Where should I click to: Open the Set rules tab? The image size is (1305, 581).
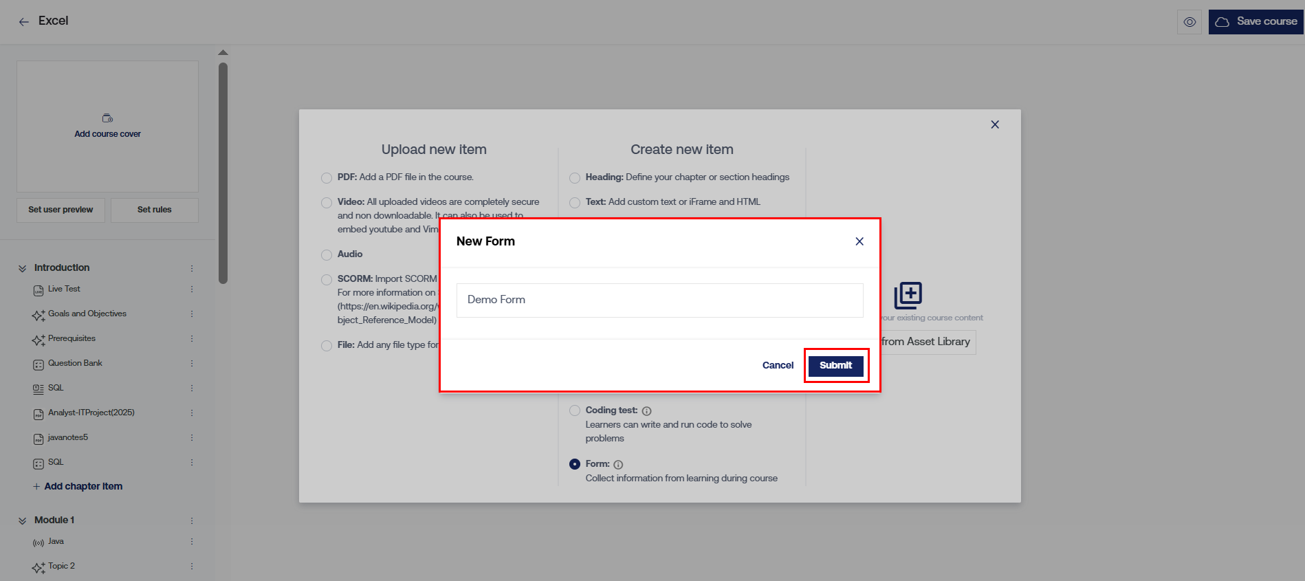coord(154,210)
